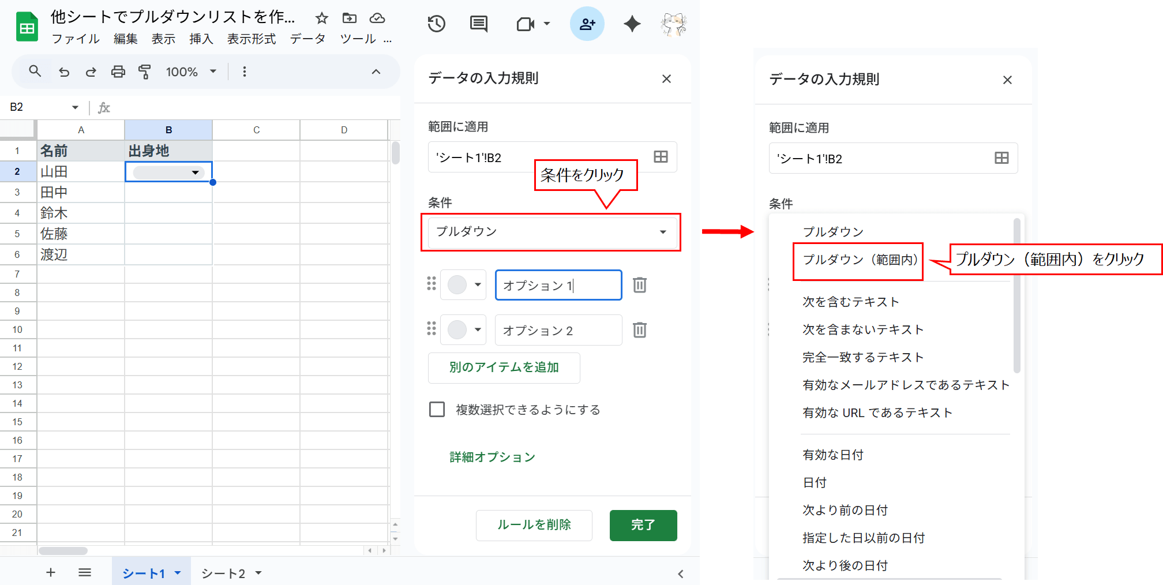Click the print icon
Screen dimensions: 1163x585
click(x=118, y=72)
